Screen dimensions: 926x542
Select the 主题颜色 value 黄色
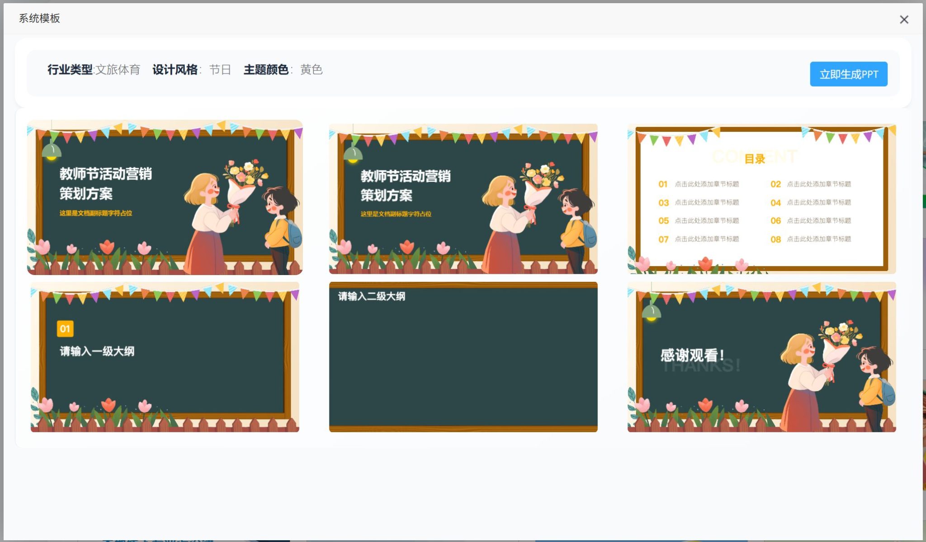click(311, 70)
